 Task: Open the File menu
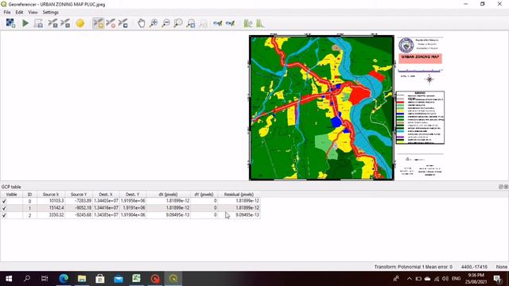tap(7, 13)
